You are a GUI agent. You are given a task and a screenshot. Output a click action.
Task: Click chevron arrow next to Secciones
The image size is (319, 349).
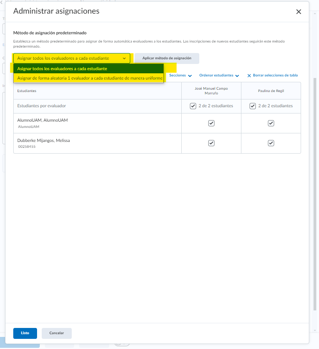click(190, 76)
